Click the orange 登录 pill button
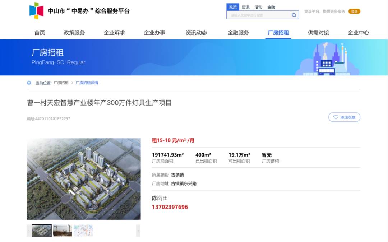388x242 pixels. pyautogui.click(x=354, y=11)
